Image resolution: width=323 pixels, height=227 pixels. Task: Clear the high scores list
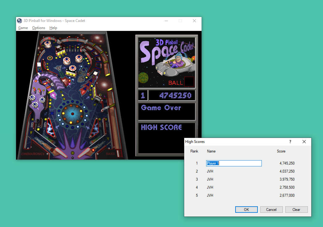[x=296, y=209]
